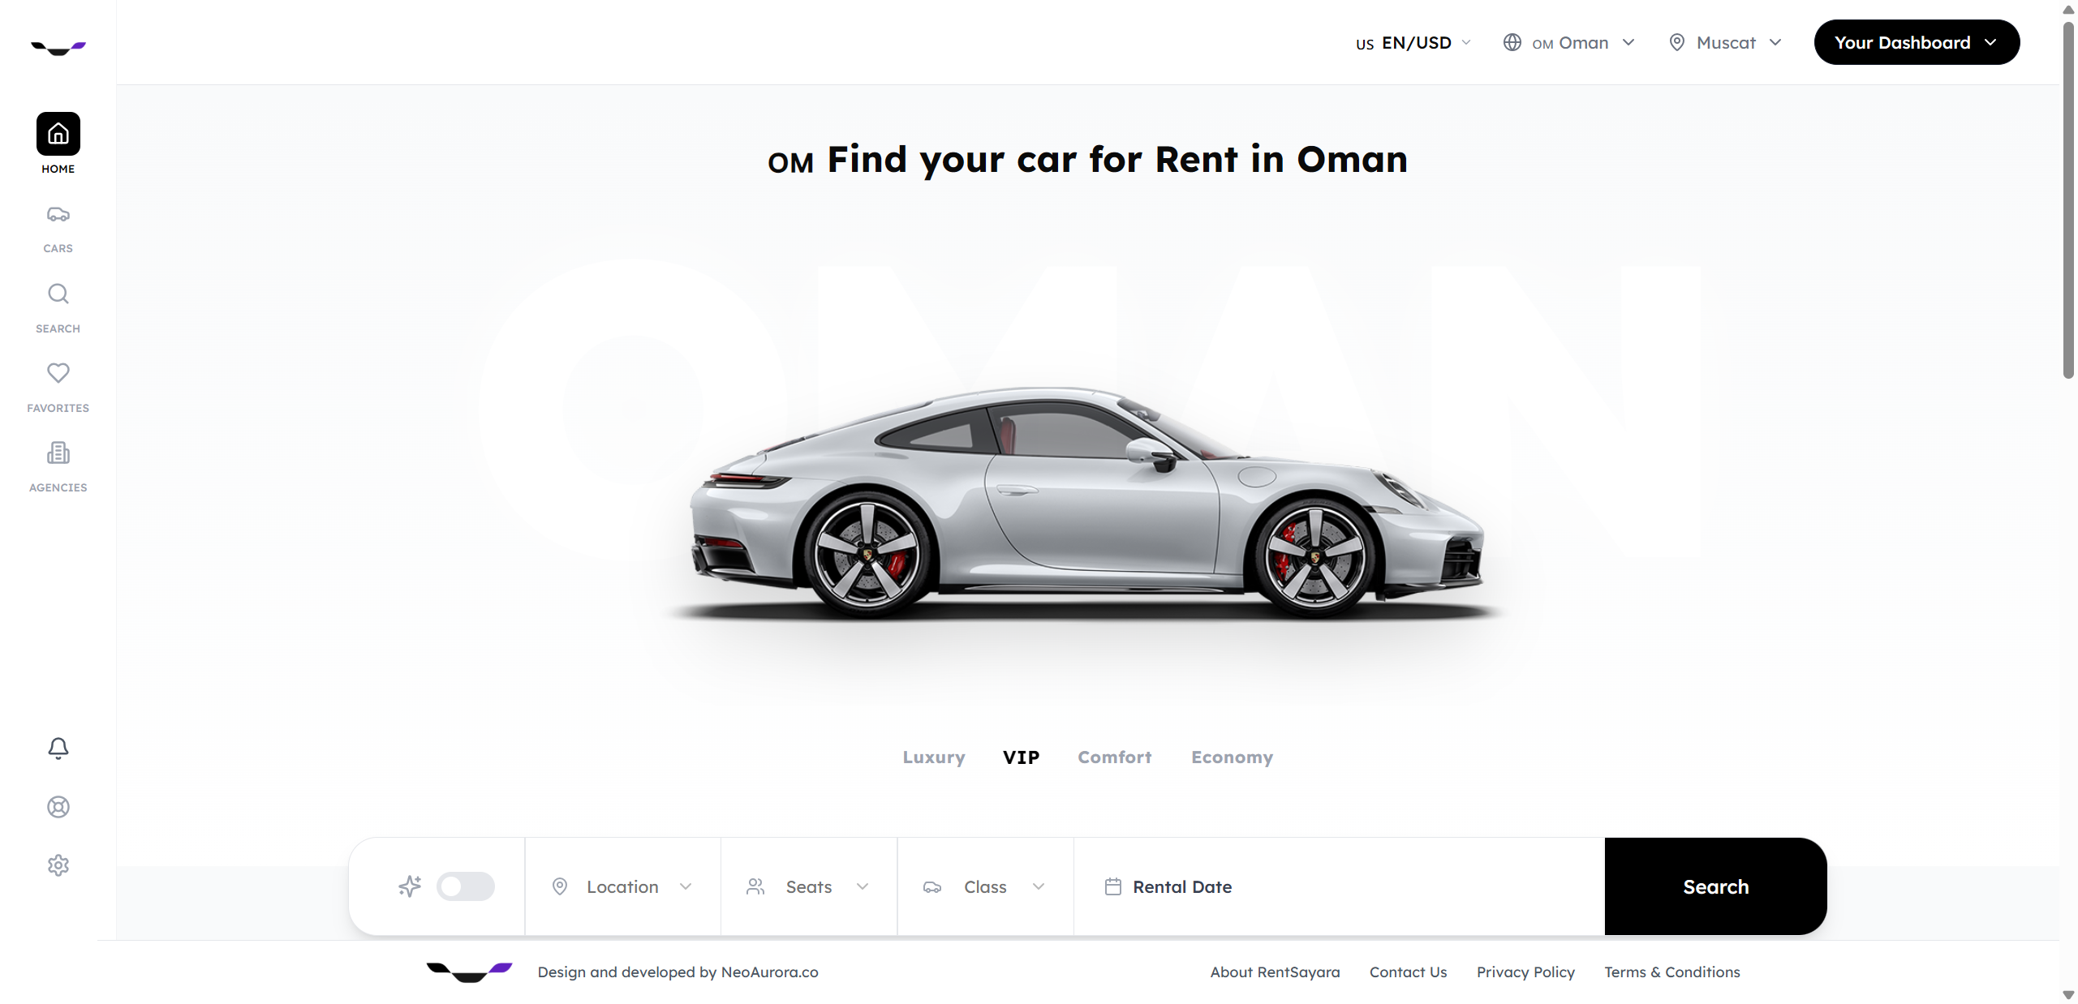Expand the Location dropdown
This screenshot has width=2078, height=1004.
click(x=622, y=886)
